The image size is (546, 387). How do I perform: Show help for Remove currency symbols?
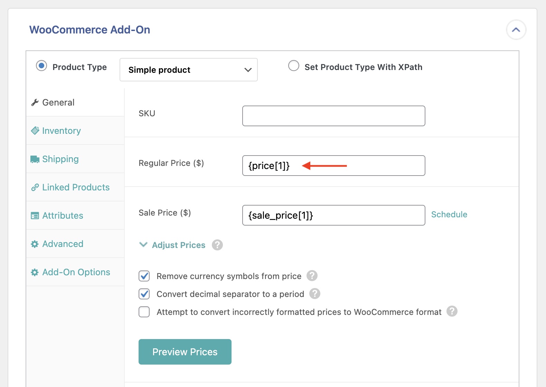tap(312, 276)
